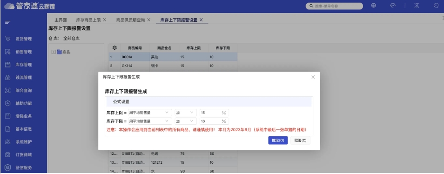Screen dimensions: 444x174
Task: Close the 库存上下限报警生成 dialog
Action: coord(313,77)
